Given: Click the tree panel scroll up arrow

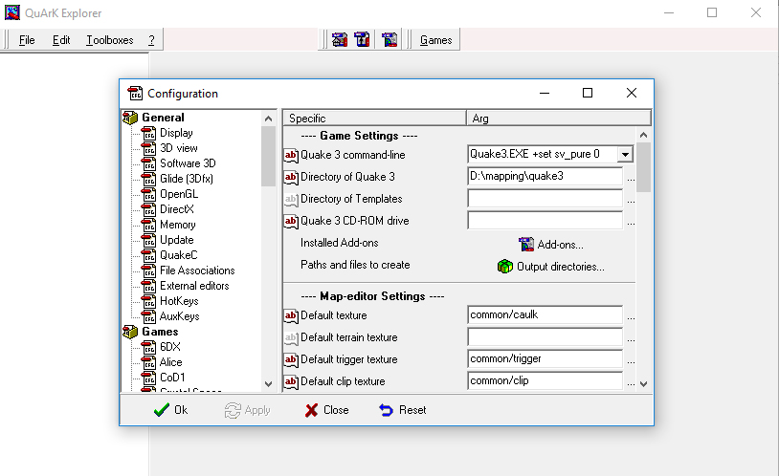Looking at the screenshot, I should tap(268, 119).
